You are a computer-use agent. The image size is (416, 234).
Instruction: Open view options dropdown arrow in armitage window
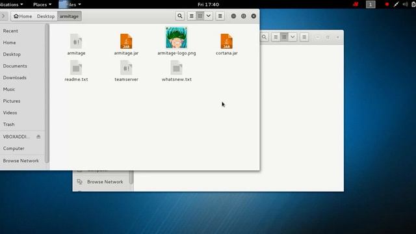click(x=209, y=16)
